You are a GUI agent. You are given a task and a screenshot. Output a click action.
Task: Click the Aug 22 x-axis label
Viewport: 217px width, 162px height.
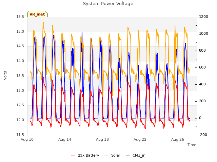tap(140, 139)
